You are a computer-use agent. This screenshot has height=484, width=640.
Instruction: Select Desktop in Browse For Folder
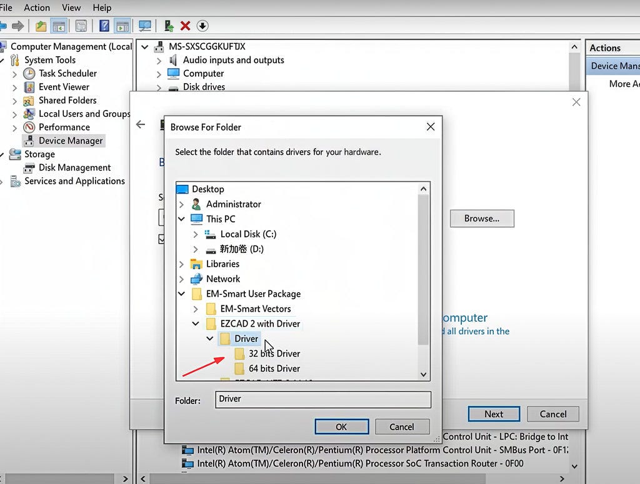[207, 189]
